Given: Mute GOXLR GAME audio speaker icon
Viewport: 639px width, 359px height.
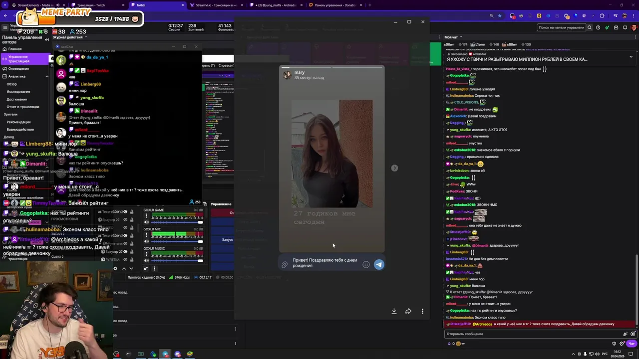Looking at the screenshot, I should pos(146,222).
